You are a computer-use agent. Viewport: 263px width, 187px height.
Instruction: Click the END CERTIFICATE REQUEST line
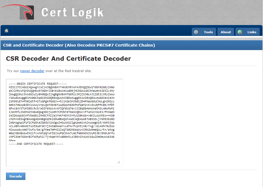tap(36, 144)
